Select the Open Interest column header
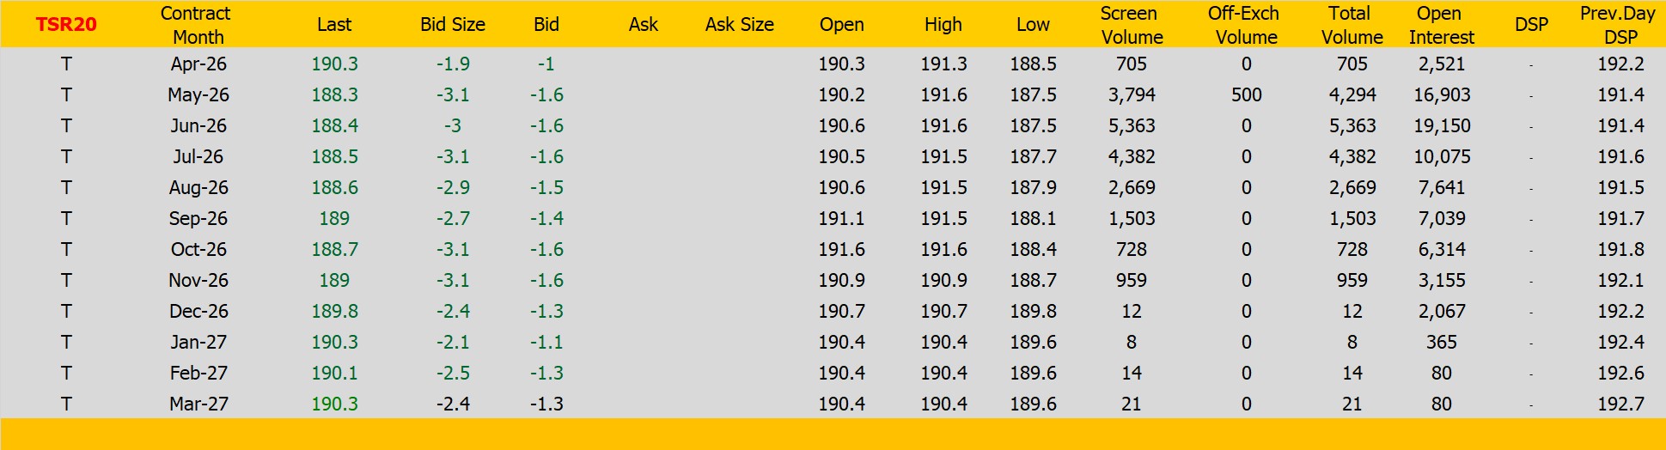 tap(1441, 25)
